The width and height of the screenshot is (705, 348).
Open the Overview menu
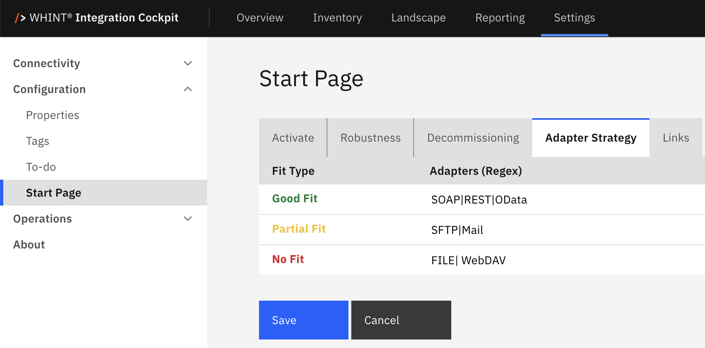point(260,18)
